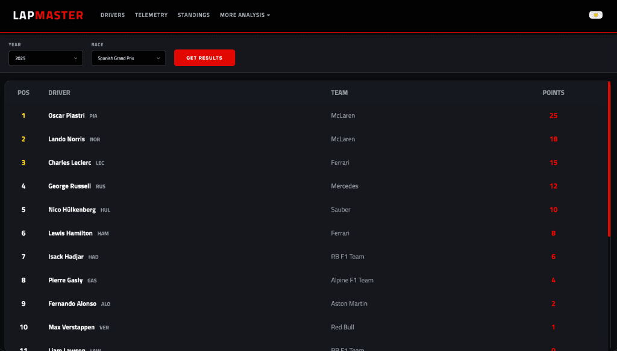Click the DRIVER column header

coord(59,93)
